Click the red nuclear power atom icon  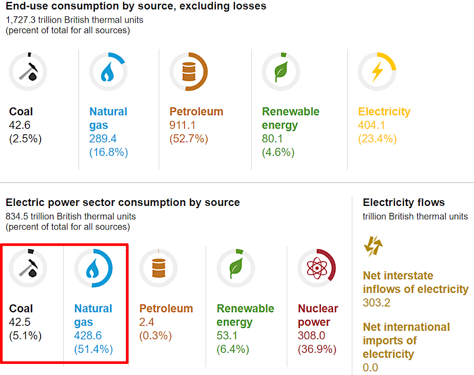tap(317, 268)
